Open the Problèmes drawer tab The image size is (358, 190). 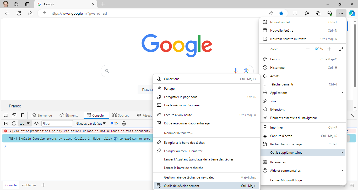point(29,185)
